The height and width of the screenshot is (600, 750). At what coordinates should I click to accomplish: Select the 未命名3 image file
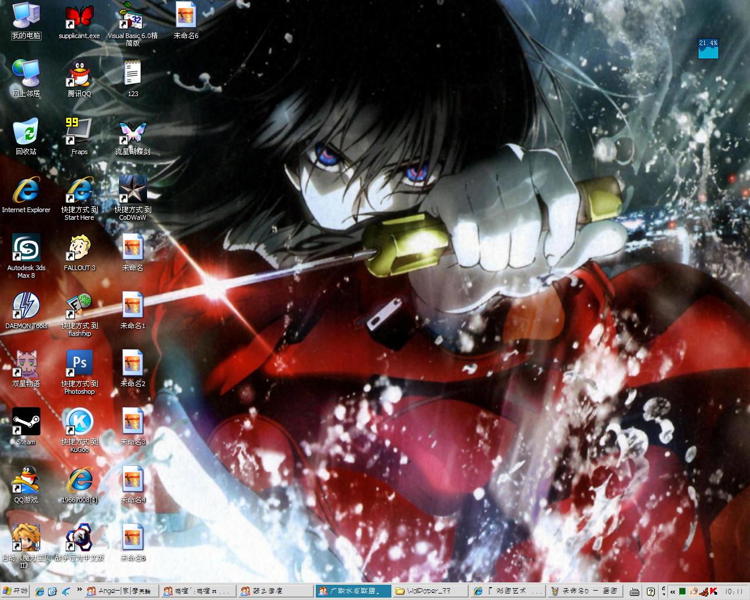click(133, 427)
